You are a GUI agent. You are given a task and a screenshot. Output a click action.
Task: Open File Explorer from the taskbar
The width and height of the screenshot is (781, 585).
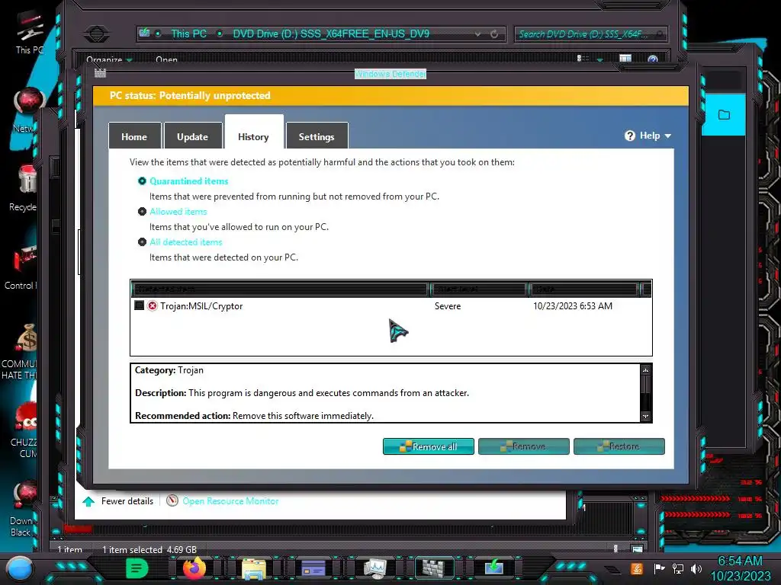click(x=253, y=568)
